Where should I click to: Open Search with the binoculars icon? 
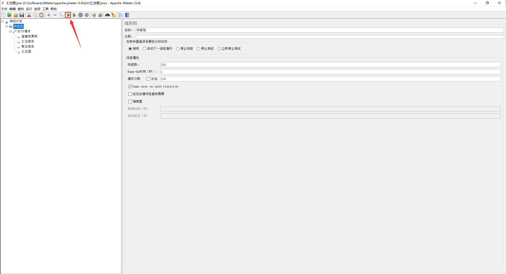pyautogui.click(x=108, y=15)
